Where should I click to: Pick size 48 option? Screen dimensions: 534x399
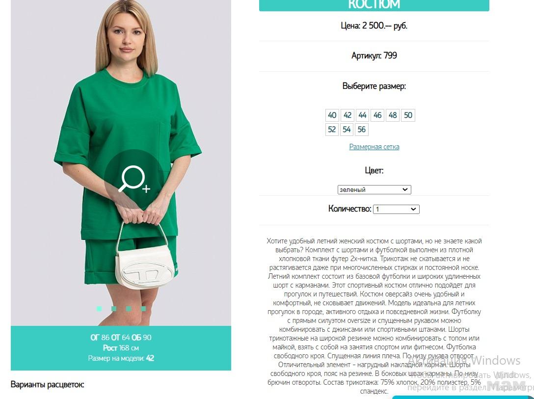393,115
